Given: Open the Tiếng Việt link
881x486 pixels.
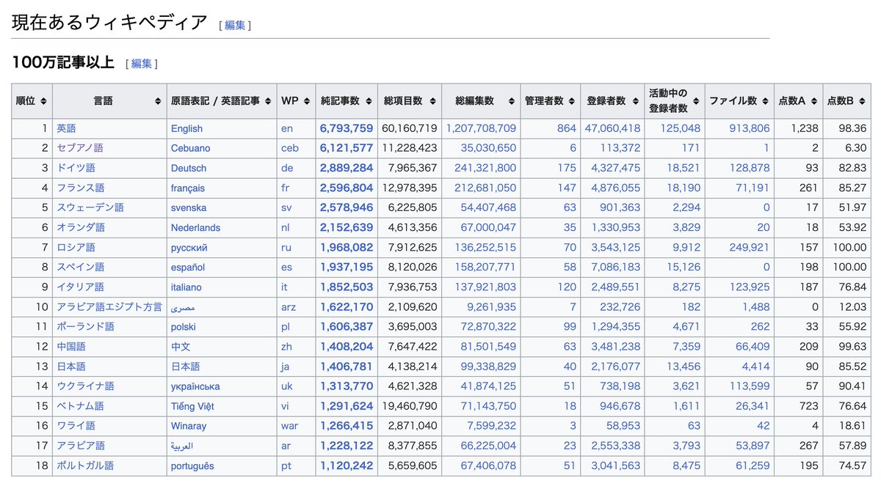Looking at the screenshot, I should [x=192, y=406].
